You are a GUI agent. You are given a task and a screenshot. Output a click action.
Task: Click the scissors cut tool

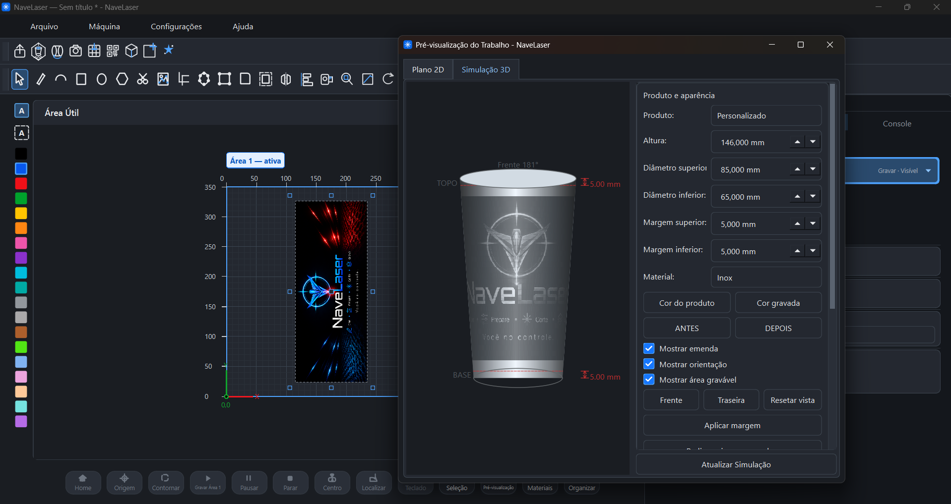tap(143, 79)
